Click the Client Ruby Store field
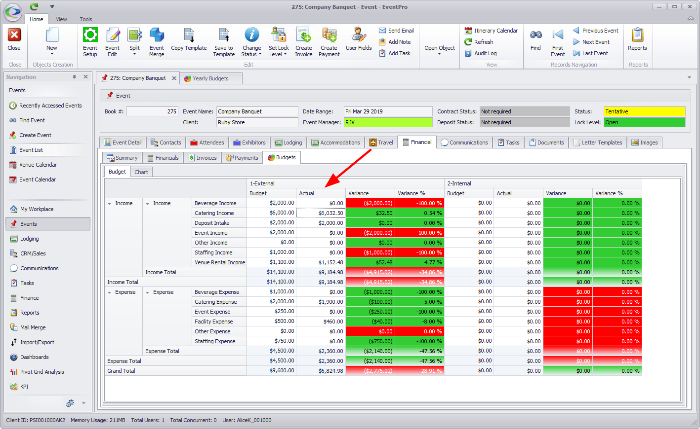Viewport: 700px width, 429px height. 257,122
